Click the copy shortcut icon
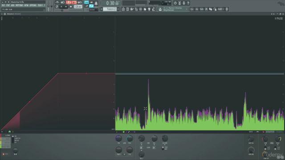The image size is (285, 160). (x=211, y=9)
